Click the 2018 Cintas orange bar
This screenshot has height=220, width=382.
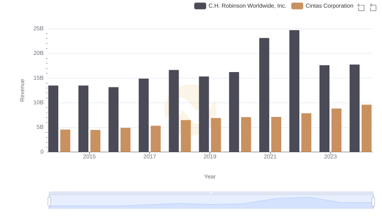[186, 136]
